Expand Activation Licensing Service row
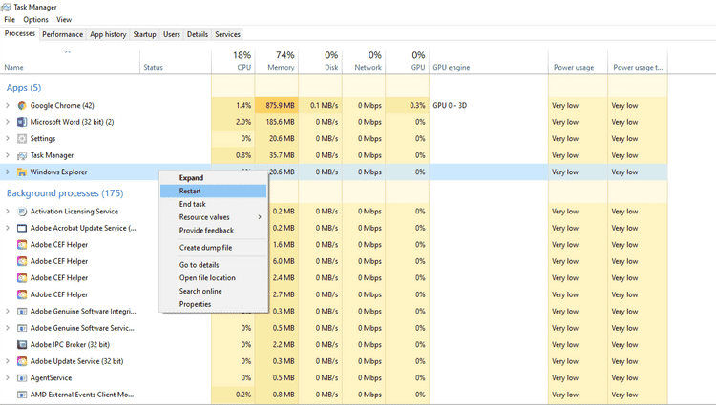The image size is (716, 405). pos(8,212)
